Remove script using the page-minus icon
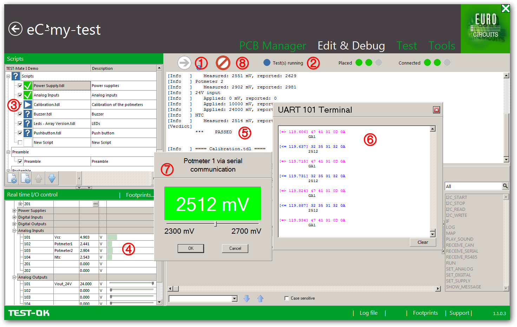The height and width of the screenshot is (327, 517). pyautogui.click(x=25, y=178)
